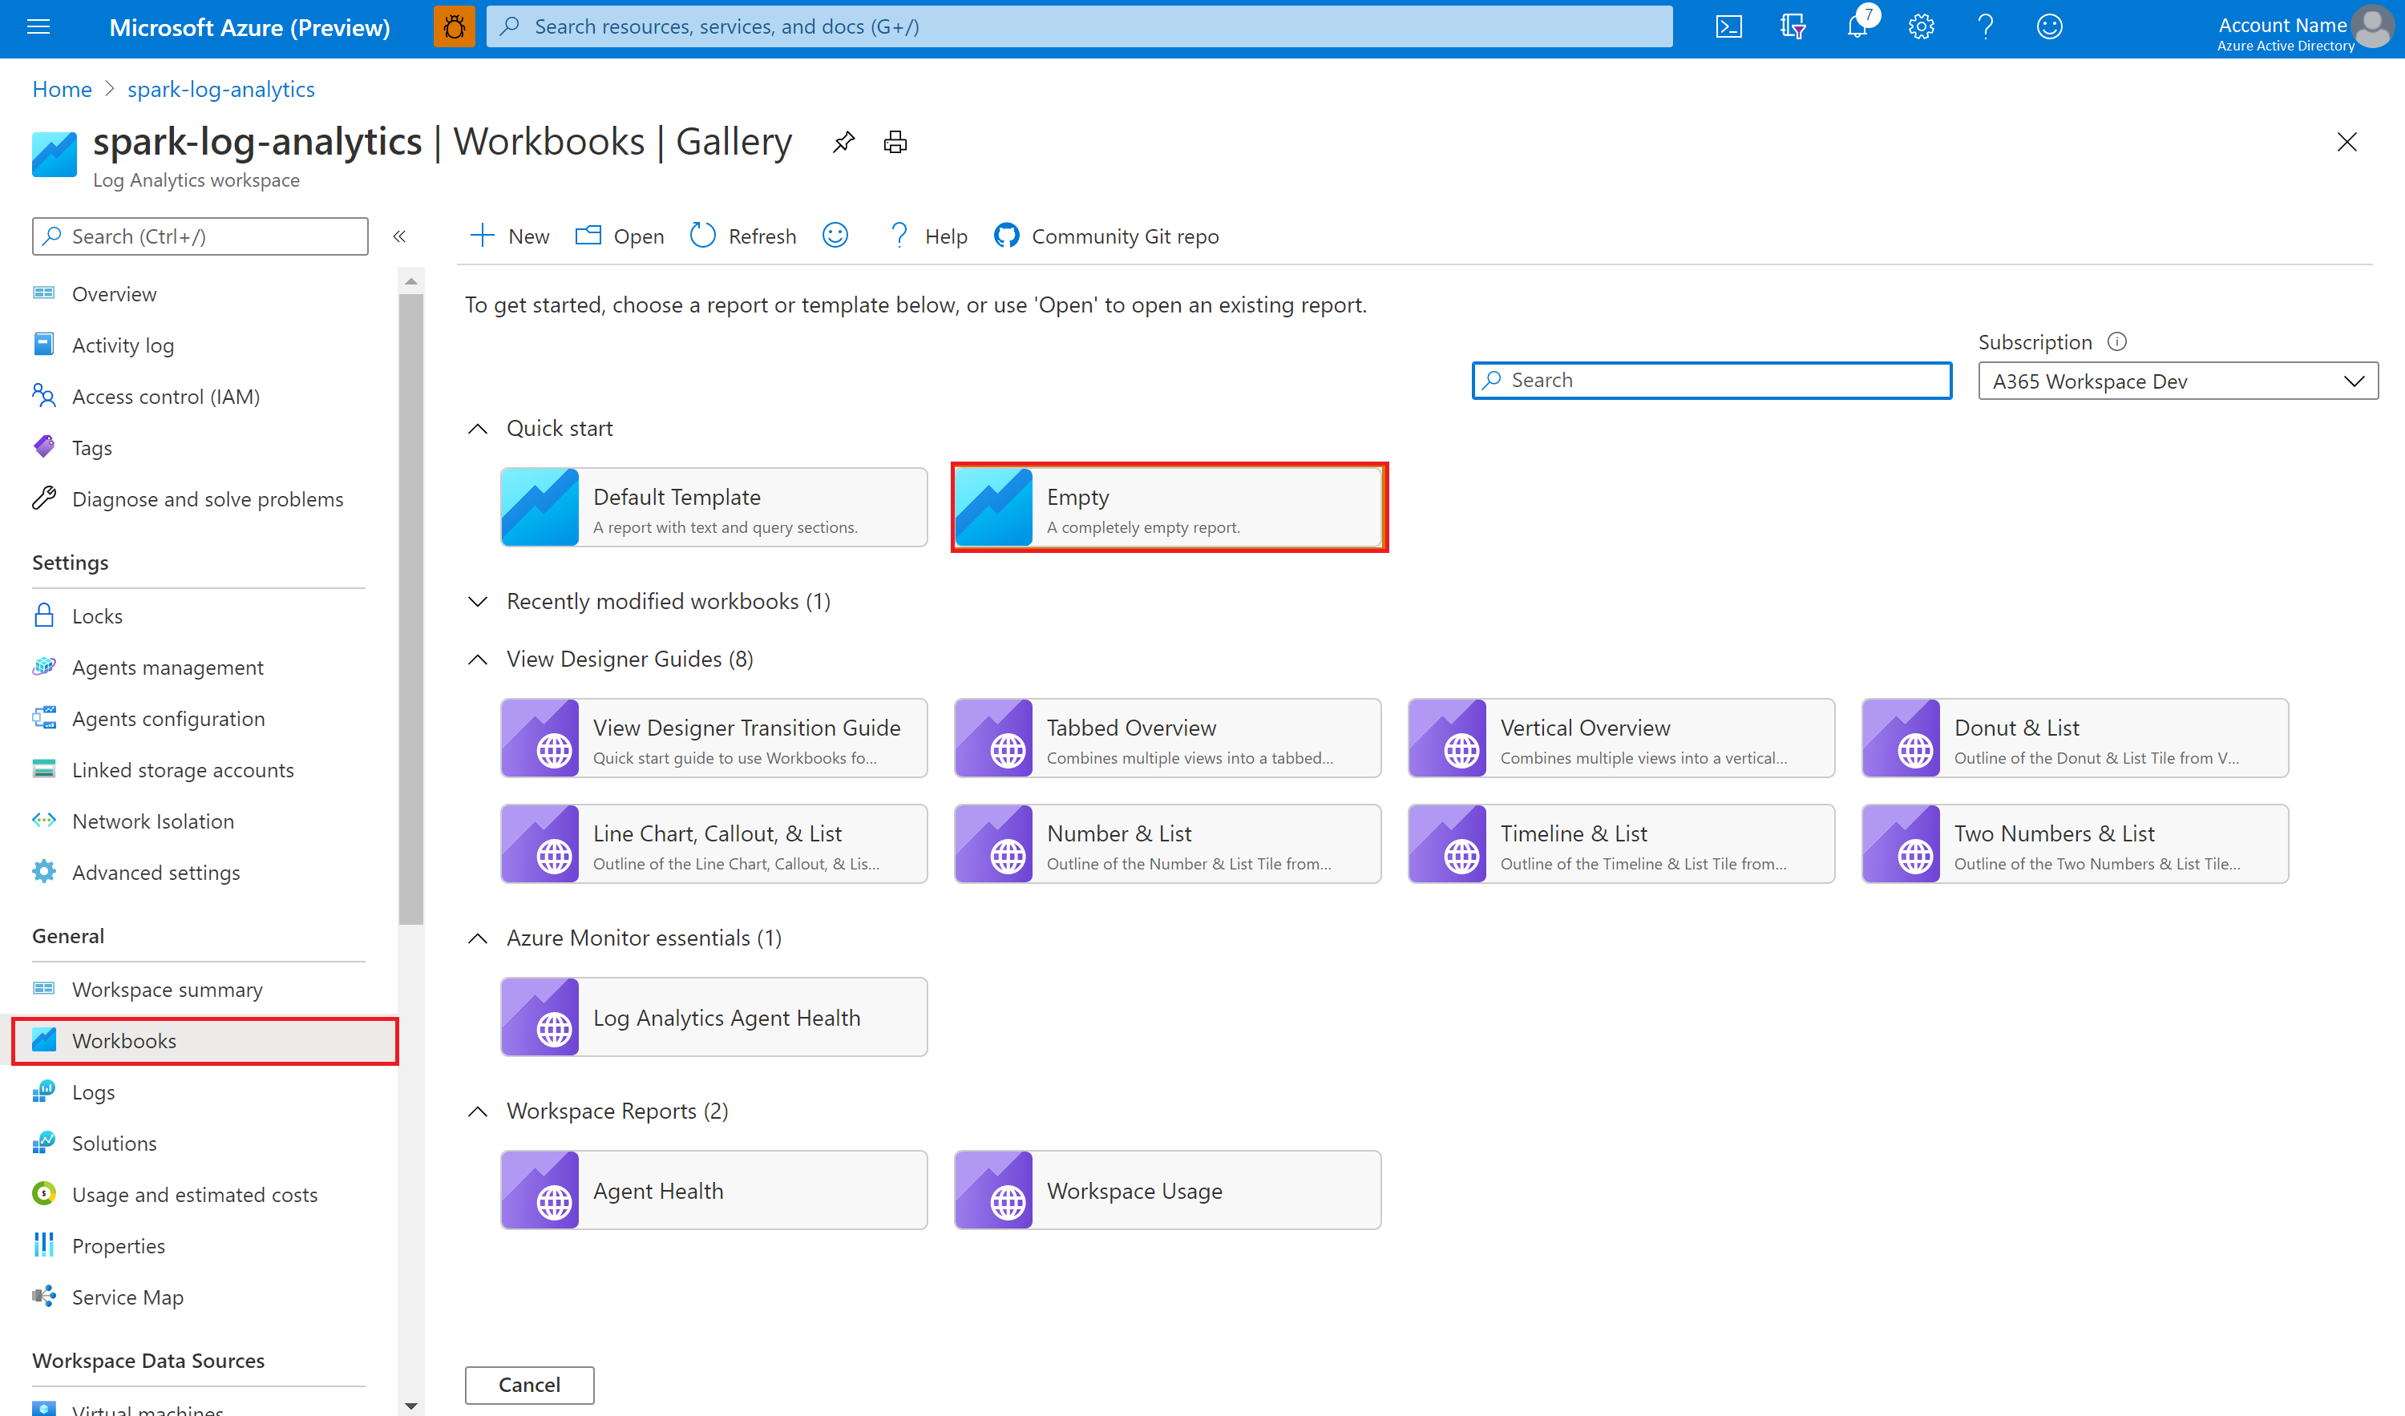Collapse the Quick start section
This screenshot has width=2405, height=1416.
pos(477,428)
